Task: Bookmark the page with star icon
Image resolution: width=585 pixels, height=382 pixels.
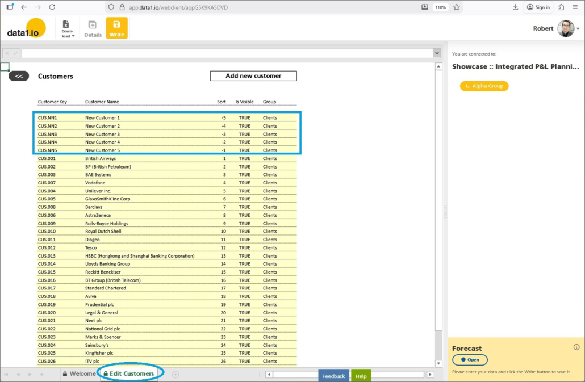Action: coord(456,7)
